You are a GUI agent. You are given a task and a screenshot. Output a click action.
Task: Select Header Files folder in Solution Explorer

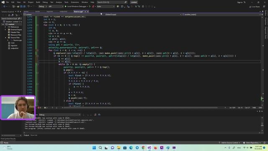coord(15,32)
